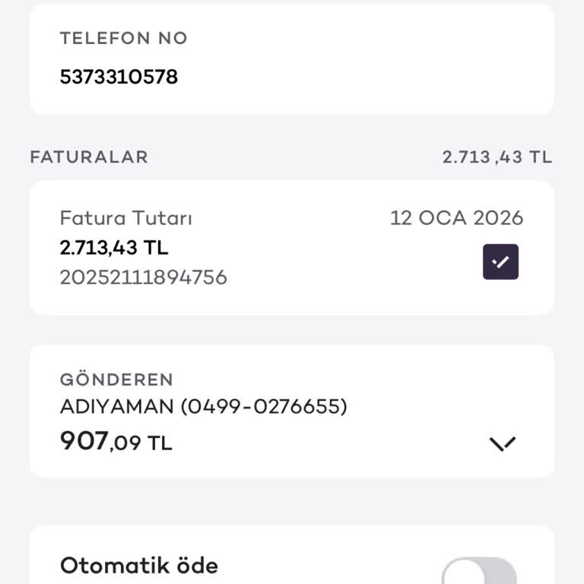Viewport: 584px width, 584px height.
Task: Tap the Telefon No card
Action: pyautogui.click(x=292, y=59)
